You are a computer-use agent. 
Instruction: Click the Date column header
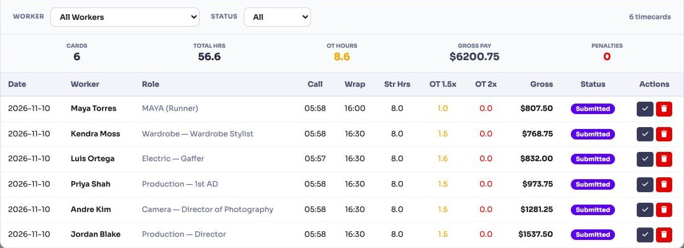tap(17, 84)
